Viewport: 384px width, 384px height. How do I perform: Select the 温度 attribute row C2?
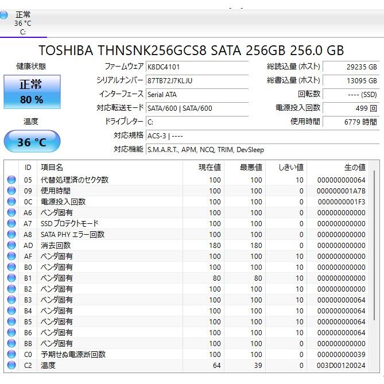click(187, 365)
